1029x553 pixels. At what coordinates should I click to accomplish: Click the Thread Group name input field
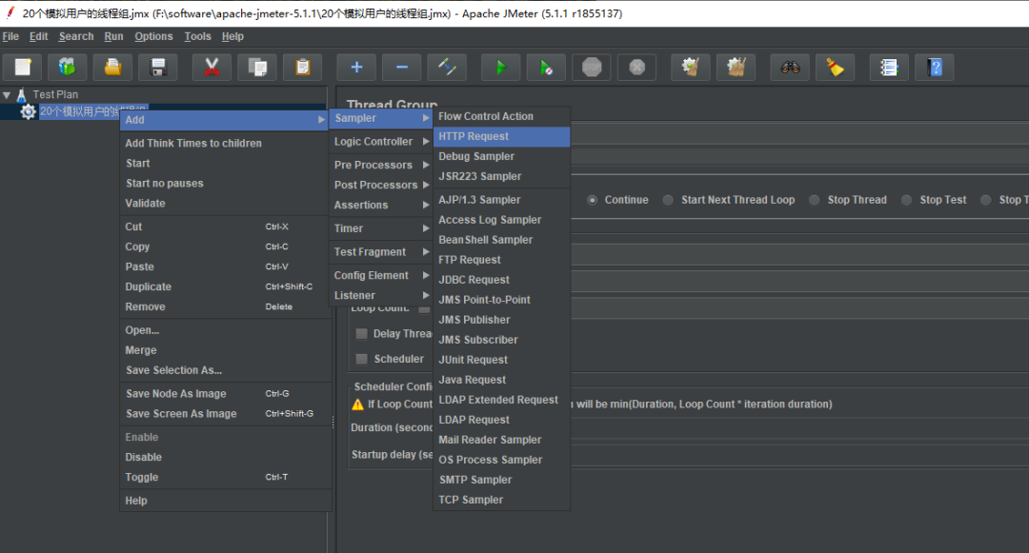coord(799,135)
